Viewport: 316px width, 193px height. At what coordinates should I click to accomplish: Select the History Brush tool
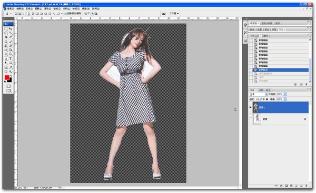coord(11,46)
